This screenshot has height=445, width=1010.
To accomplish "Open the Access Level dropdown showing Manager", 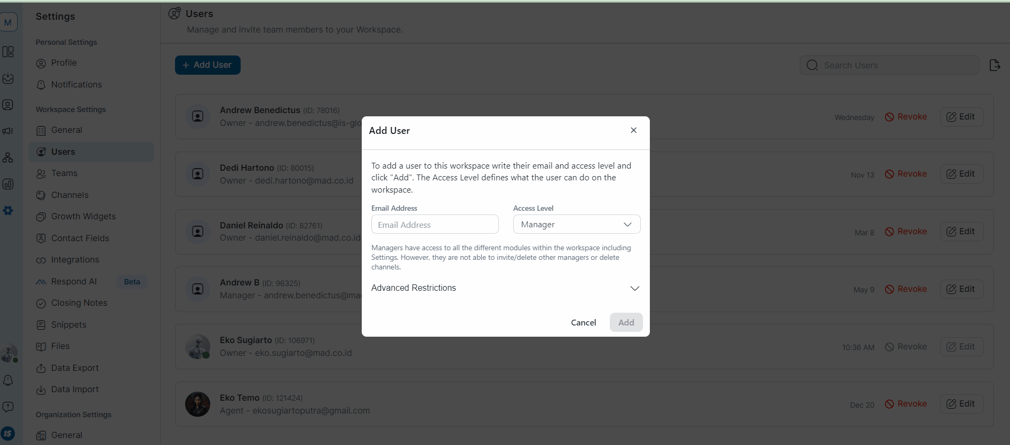I will tap(576, 225).
